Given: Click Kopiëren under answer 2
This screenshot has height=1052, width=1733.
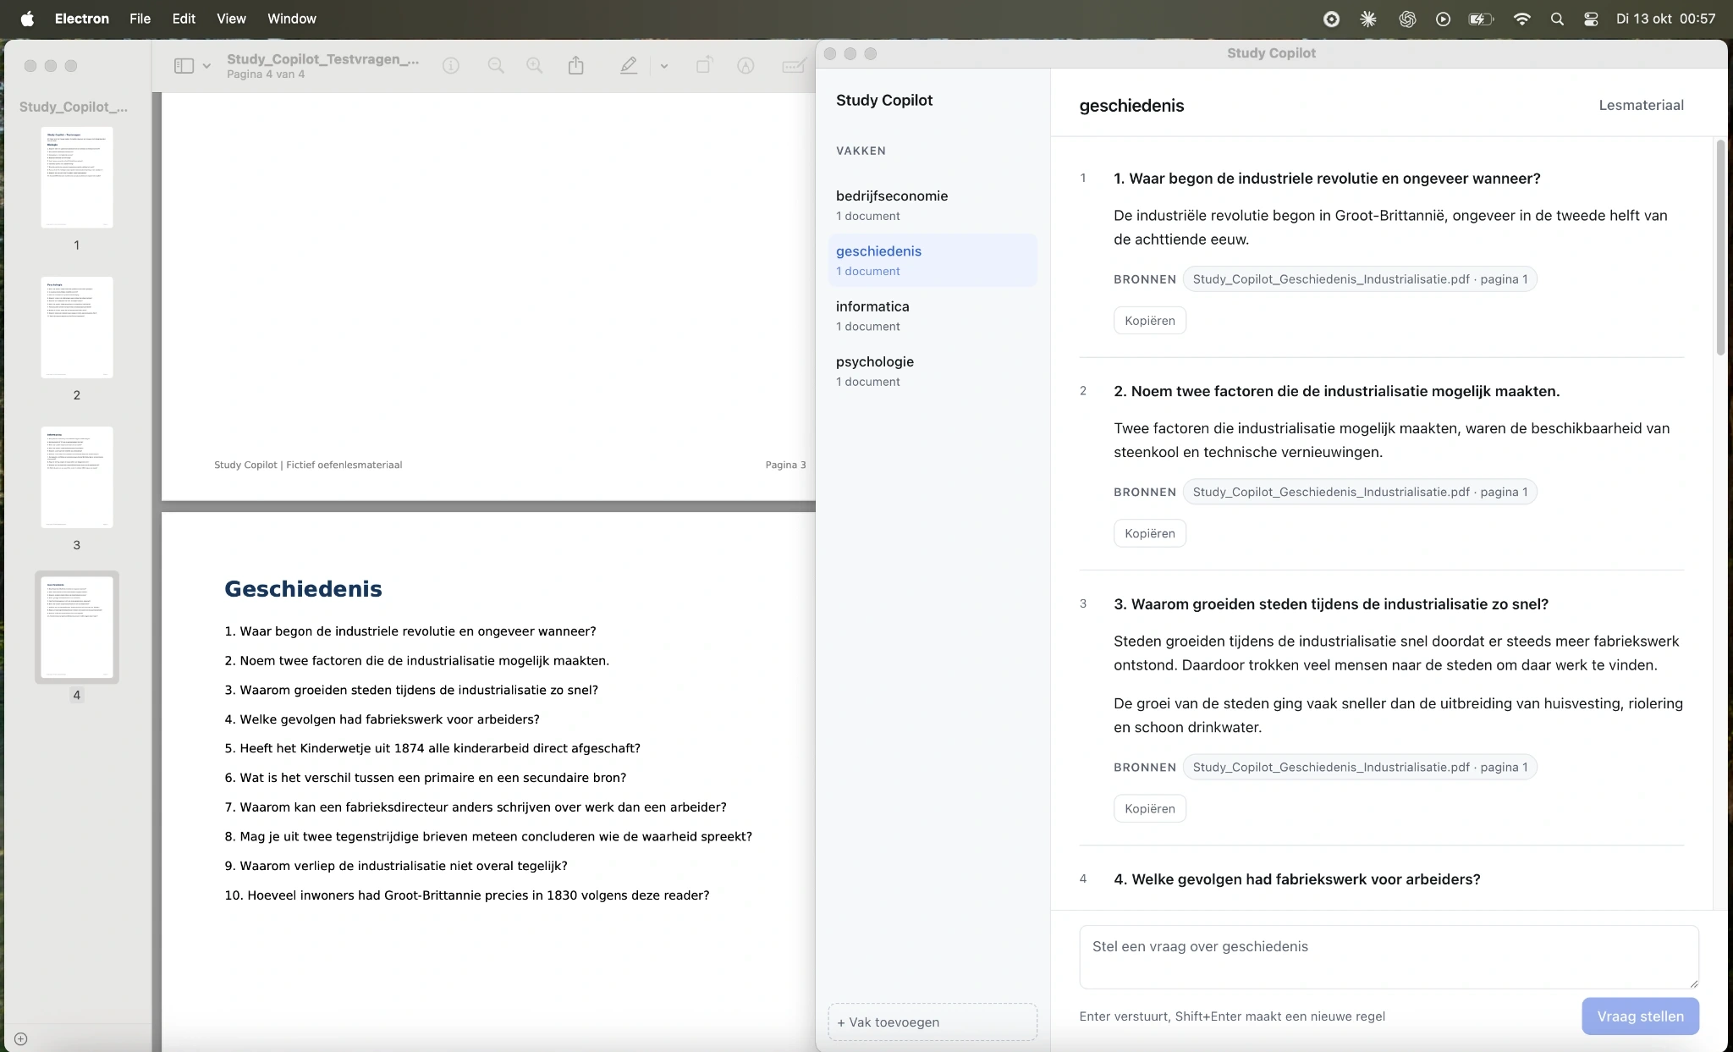Looking at the screenshot, I should click(x=1150, y=533).
